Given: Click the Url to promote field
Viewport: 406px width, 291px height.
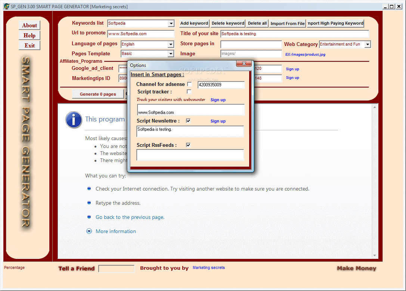Looking at the screenshot, I should click(141, 34).
